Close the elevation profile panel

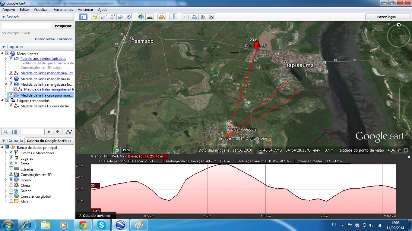pos(409,157)
